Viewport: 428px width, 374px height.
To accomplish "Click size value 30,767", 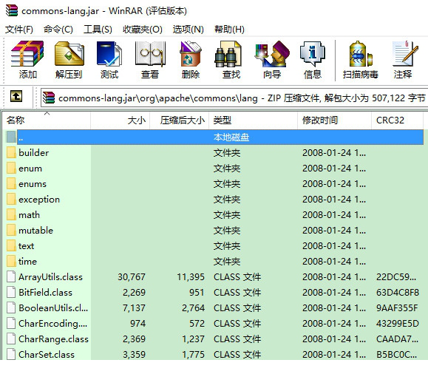I will 132,277.
